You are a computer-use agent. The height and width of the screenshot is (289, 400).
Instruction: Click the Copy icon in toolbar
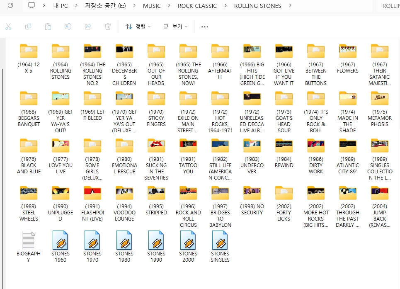pyautogui.click(x=28, y=27)
